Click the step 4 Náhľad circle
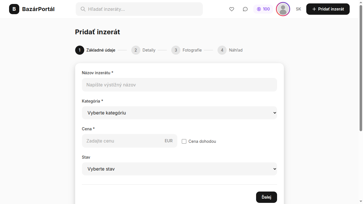 pos(222,50)
